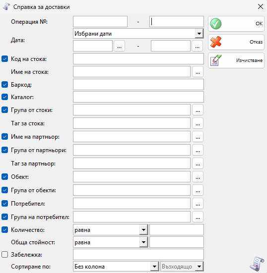This screenshot has height=273, width=267.
Task: Close the Справка за доставки window
Action: click(261, 6)
